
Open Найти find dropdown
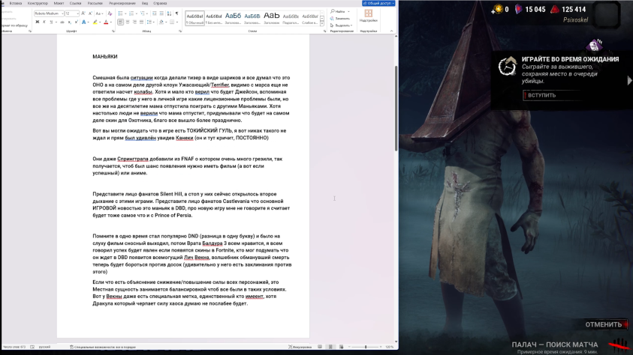(x=340, y=11)
